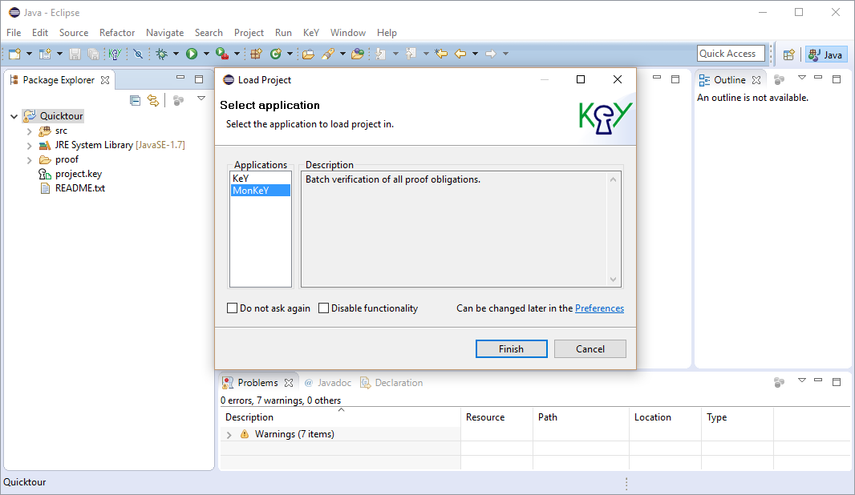The width and height of the screenshot is (855, 495).
Task: Click the Save icon in the toolbar
Action: pos(75,54)
